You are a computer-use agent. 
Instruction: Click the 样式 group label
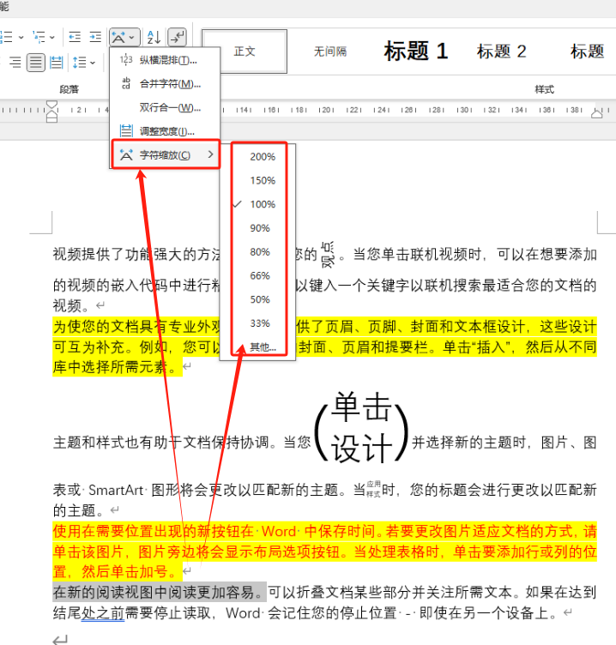(x=544, y=89)
